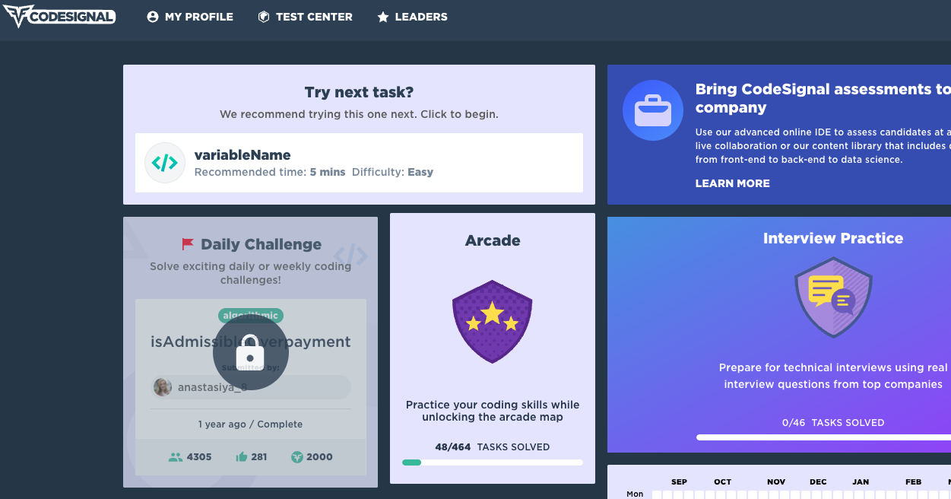The height and width of the screenshot is (499, 951).
Task: Click the algorithmic tag badge
Action: pyautogui.click(x=251, y=316)
